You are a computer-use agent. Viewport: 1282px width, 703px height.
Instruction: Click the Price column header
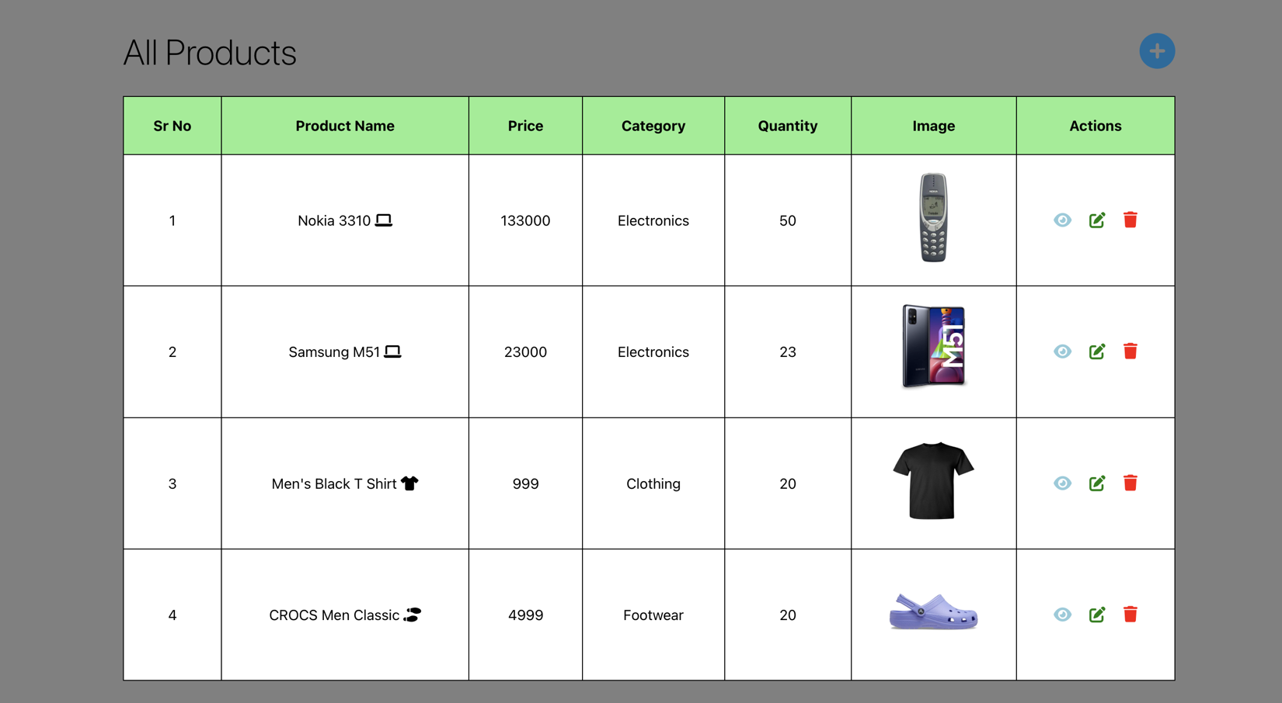(525, 126)
